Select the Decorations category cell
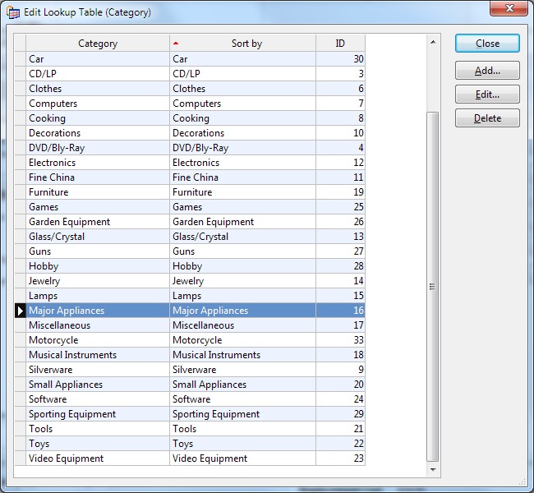The height and width of the screenshot is (493, 534). (98, 133)
